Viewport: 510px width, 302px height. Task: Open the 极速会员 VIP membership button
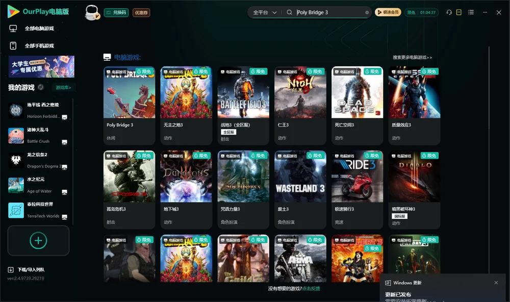[x=388, y=12]
